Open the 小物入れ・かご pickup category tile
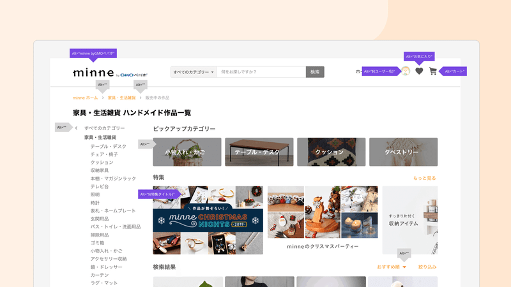511x287 pixels. click(187, 152)
